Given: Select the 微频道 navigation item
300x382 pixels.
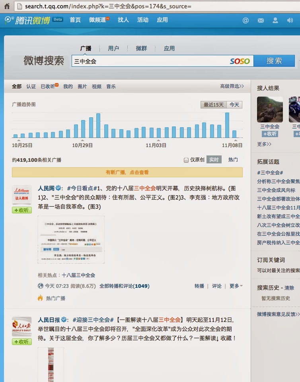Looking at the screenshot, I should [99, 20].
